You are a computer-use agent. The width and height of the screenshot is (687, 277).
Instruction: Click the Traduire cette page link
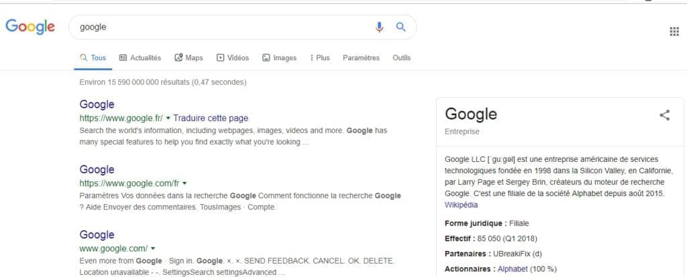click(x=211, y=118)
